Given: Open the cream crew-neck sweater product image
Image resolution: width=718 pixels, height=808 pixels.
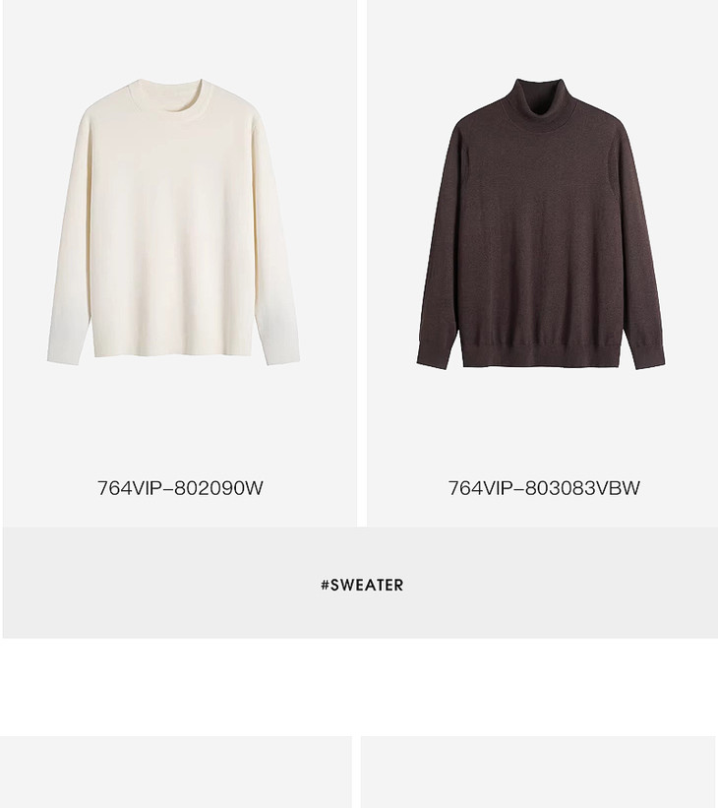Looking at the screenshot, I should pos(173,222).
